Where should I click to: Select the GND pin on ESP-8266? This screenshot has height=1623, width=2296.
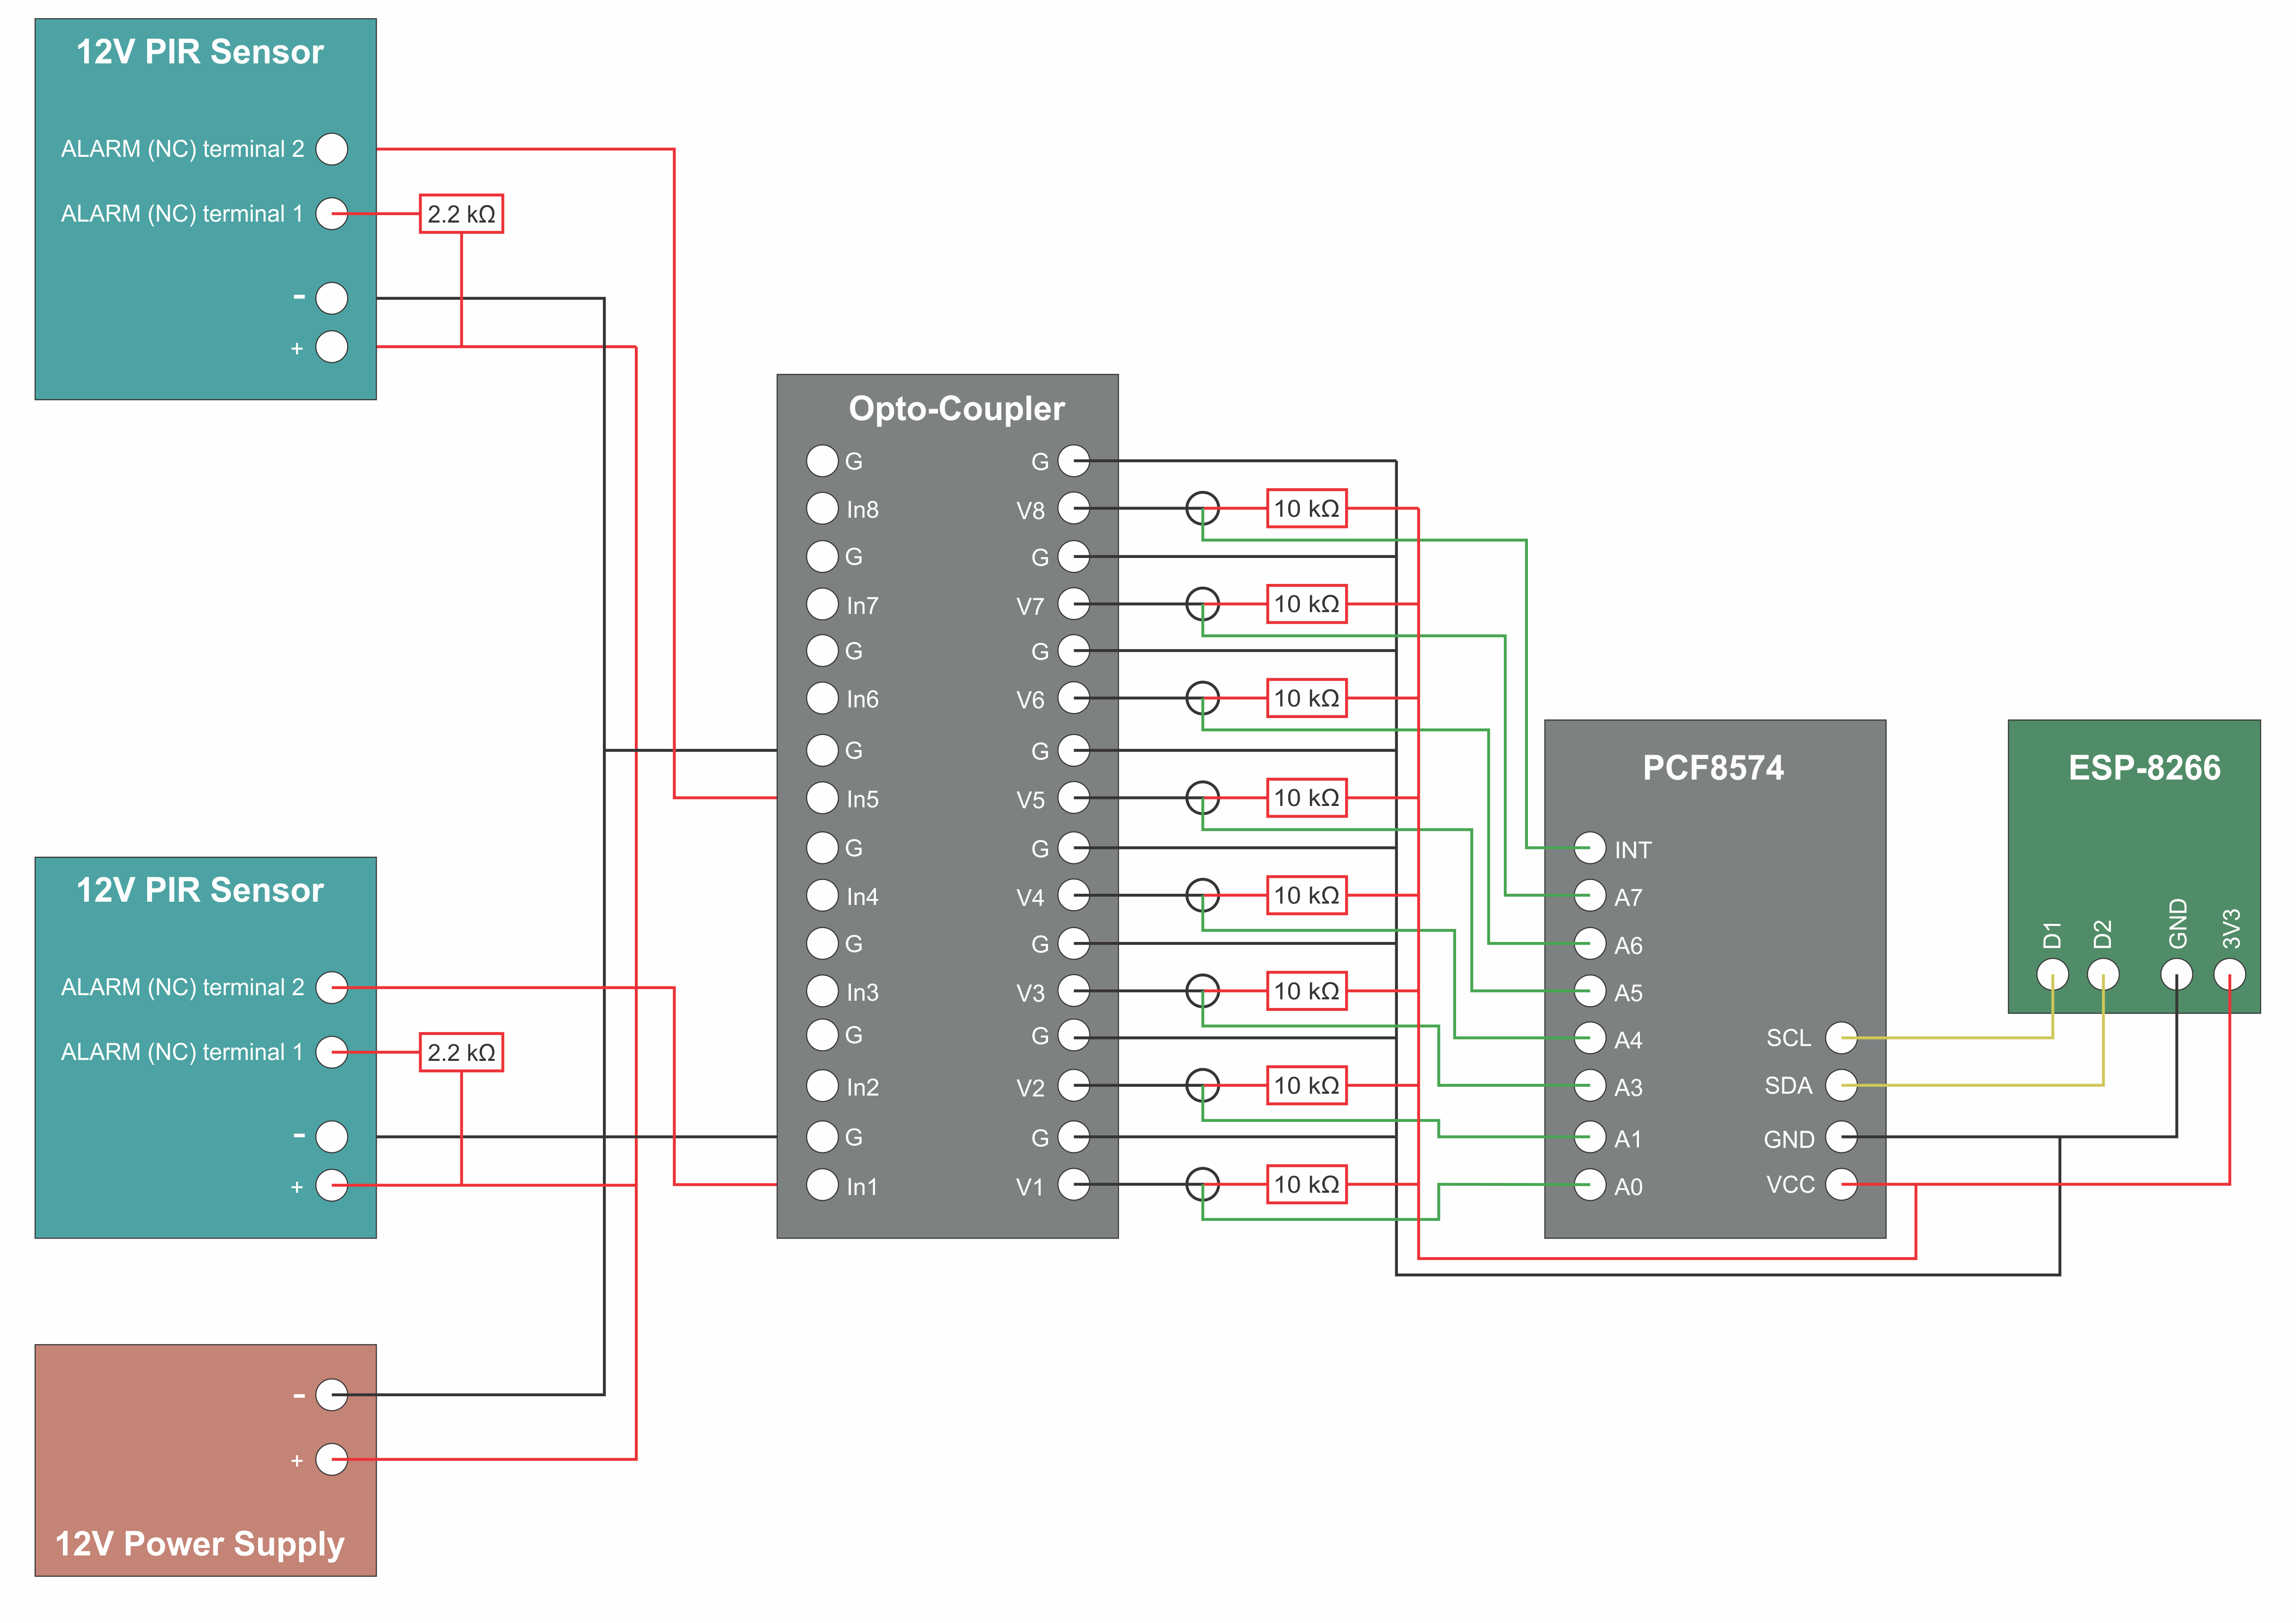[x=2177, y=974]
